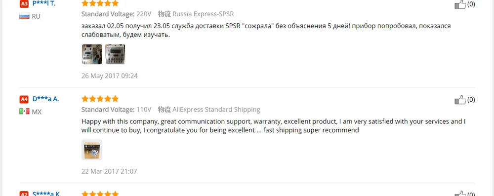Screen dimensions: 494x196
Task: Open the P***l T. reviewer profile
Action: pos(44,4)
